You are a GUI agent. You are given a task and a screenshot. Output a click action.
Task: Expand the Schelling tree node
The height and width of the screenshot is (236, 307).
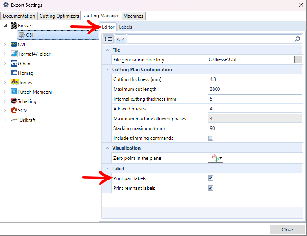click(x=5, y=101)
